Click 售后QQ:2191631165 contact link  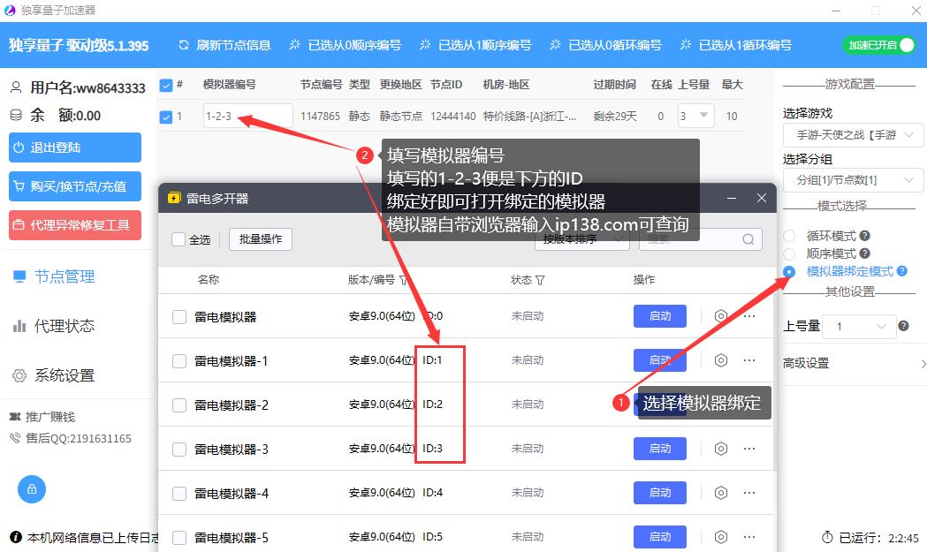tap(71, 439)
